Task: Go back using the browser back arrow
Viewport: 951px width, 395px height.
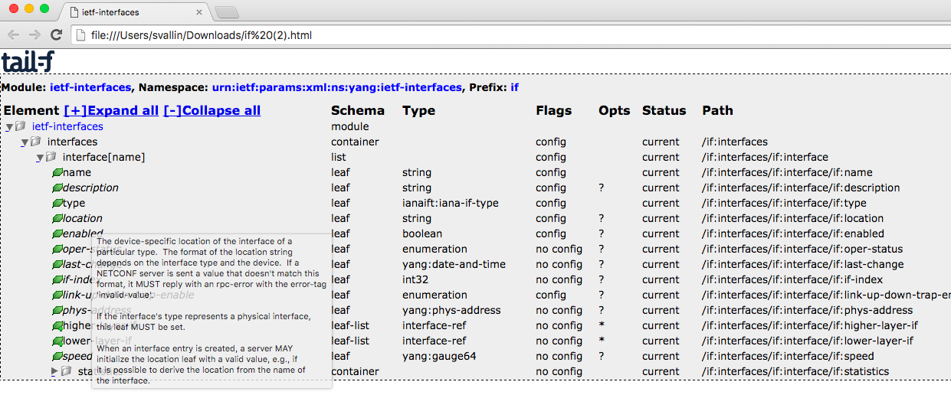Action: [14, 35]
